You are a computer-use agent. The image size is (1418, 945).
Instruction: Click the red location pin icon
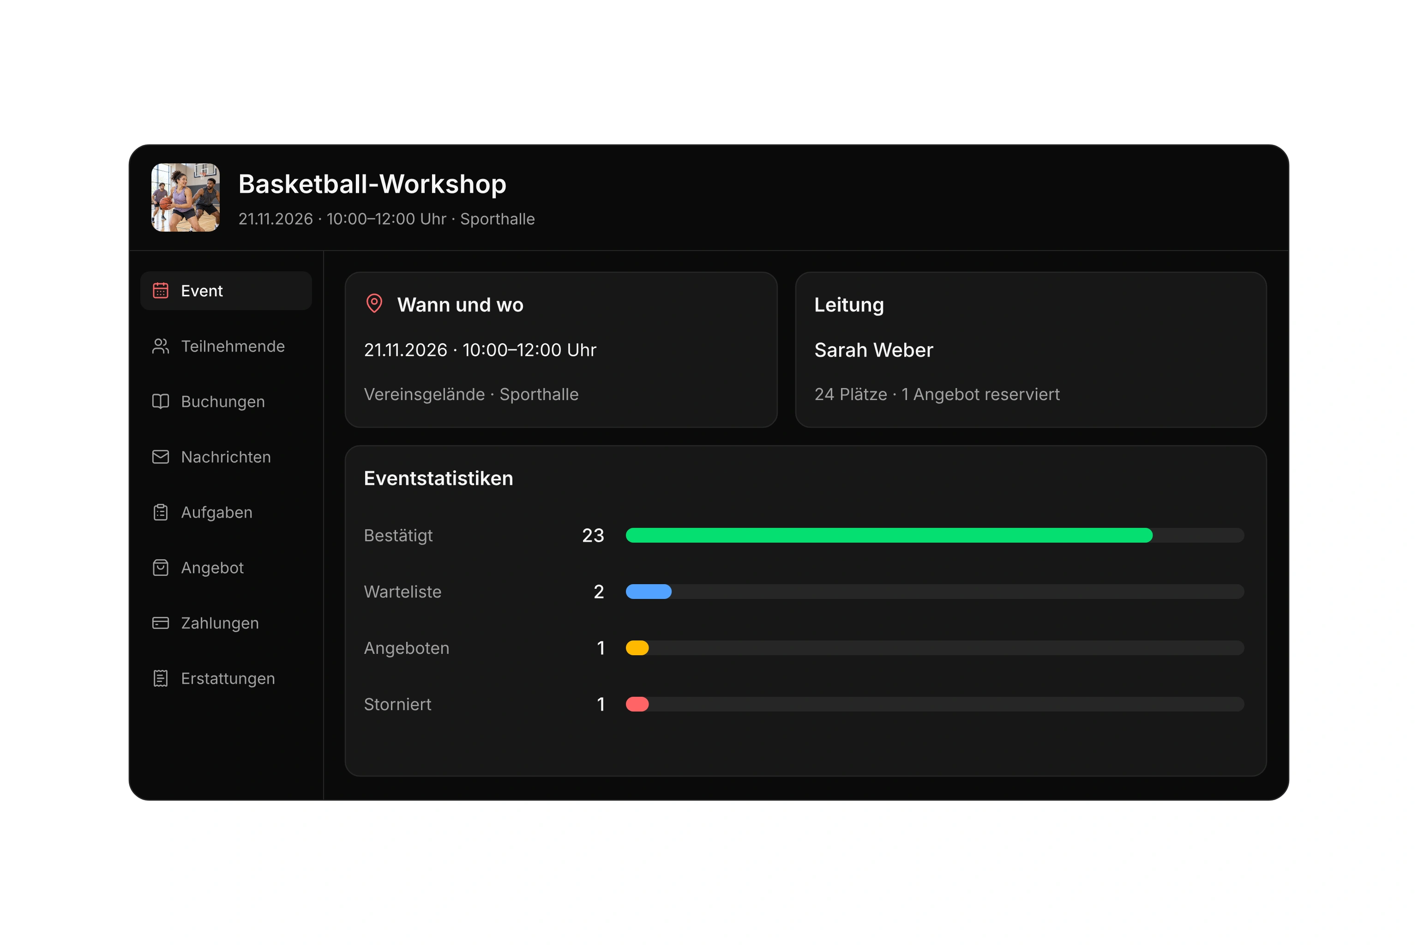374,304
